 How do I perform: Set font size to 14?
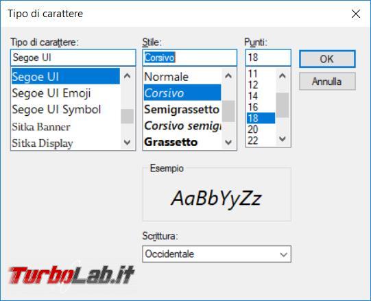[261, 96]
